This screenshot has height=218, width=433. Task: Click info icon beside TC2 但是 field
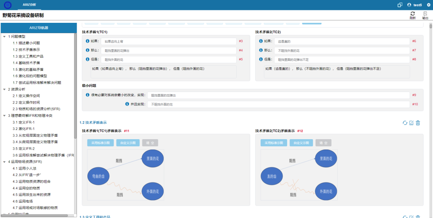[261, 59]
